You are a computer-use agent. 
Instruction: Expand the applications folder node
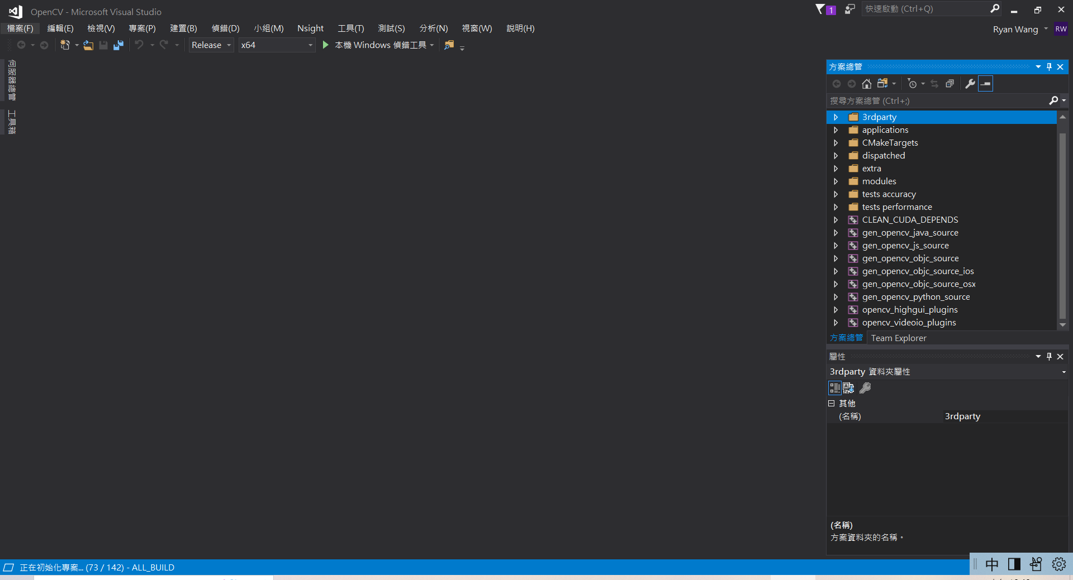tap(835, 130)
